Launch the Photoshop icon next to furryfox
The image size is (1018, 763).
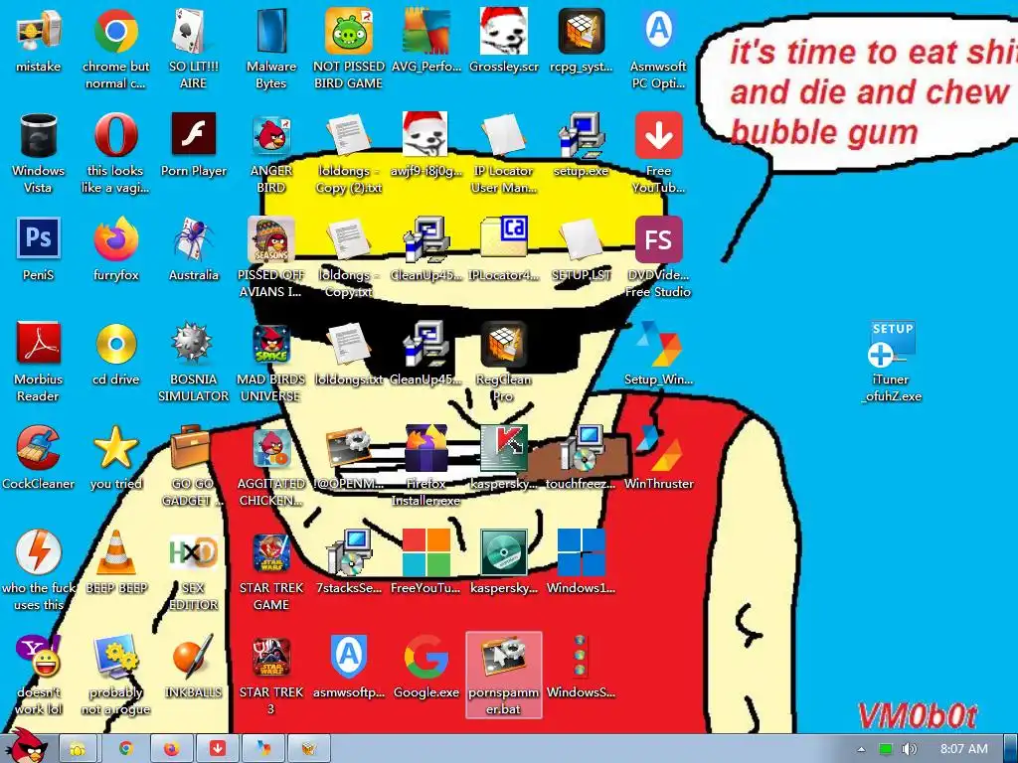click(x=39, y=239)
